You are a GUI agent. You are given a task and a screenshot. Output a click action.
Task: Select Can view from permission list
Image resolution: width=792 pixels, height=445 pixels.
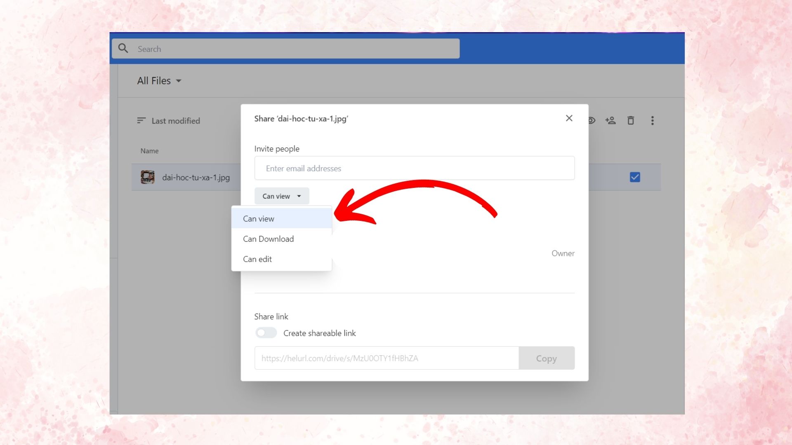(x=259, y=219)
